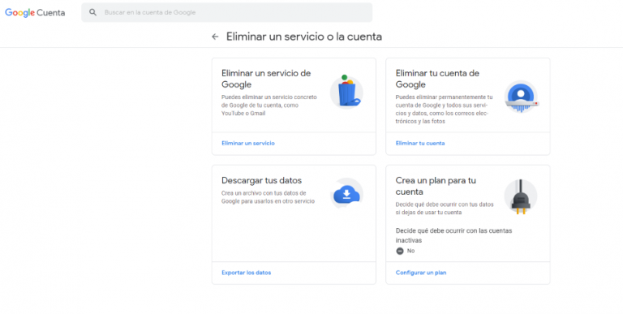
Task: Click the gray 'No' status icon
Action: (400, 251)
